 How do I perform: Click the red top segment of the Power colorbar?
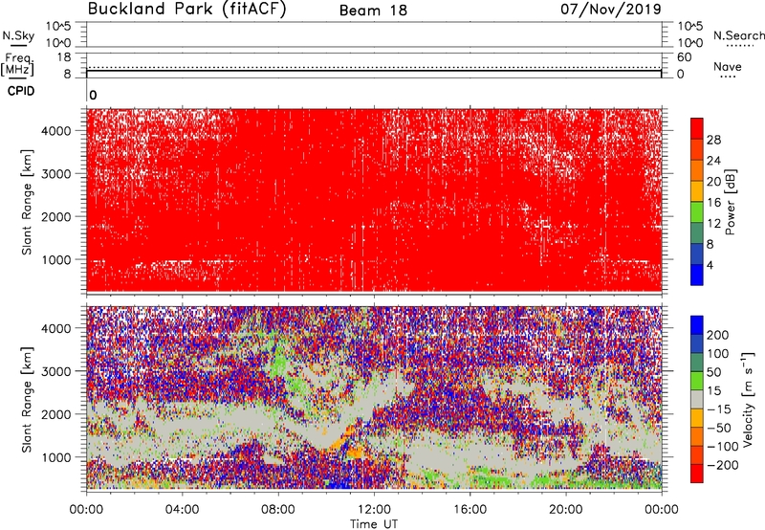697,128
